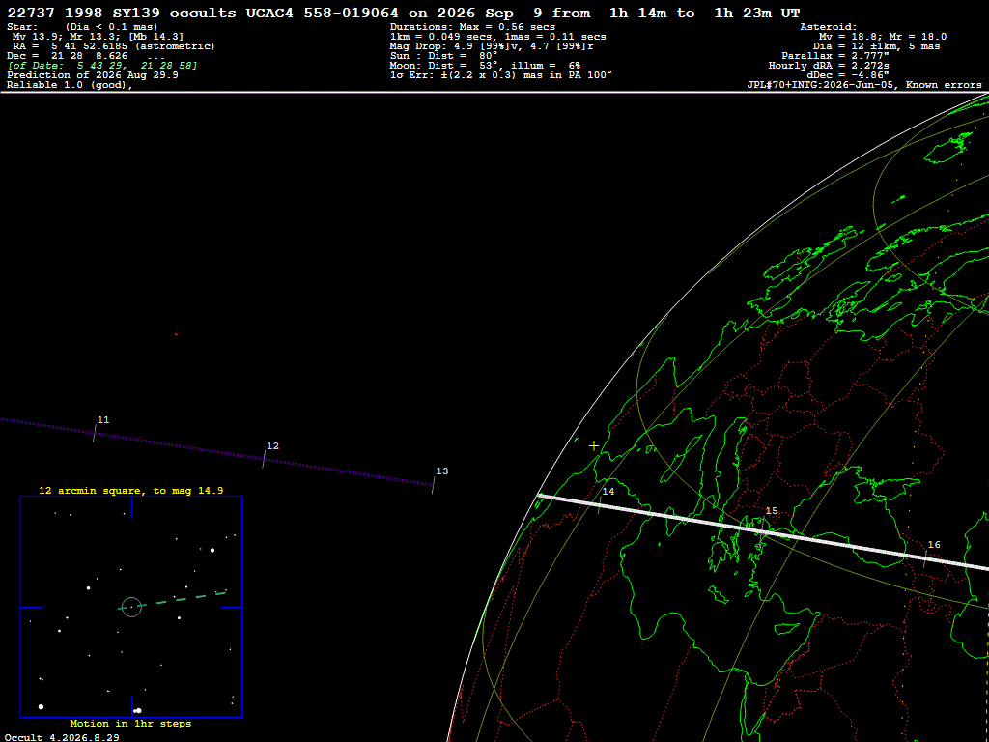The height and width of the screenshot is (742, 989).
Task: Click the 'Reliable 1.0 (good)' text
Action: [x=70, y=85]
